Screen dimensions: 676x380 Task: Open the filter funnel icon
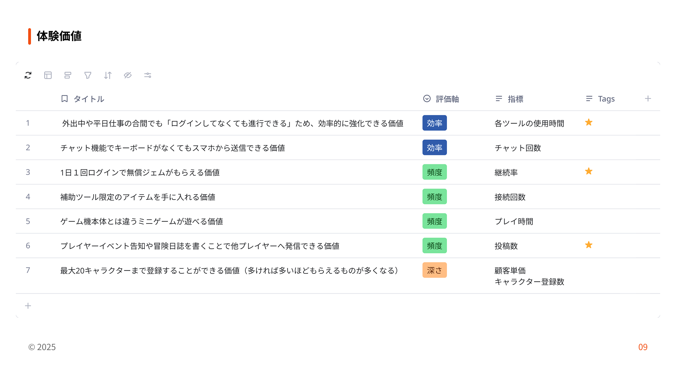coord(88,75)
